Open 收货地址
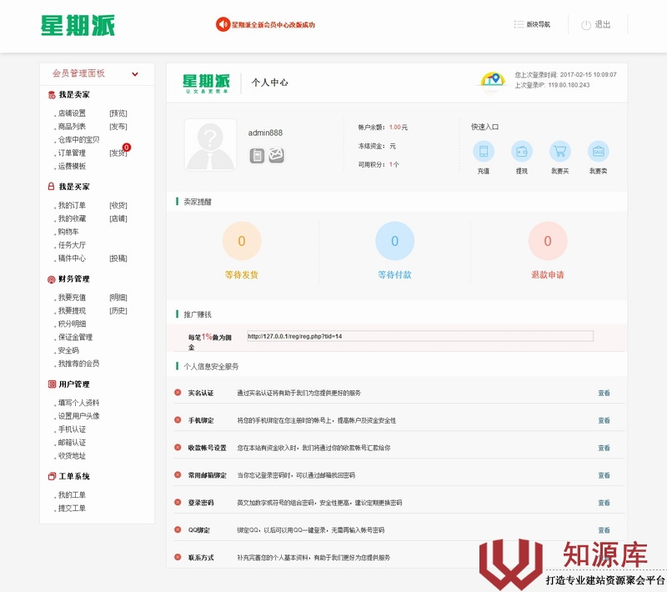Screen dimensions: 667x592 72,455
